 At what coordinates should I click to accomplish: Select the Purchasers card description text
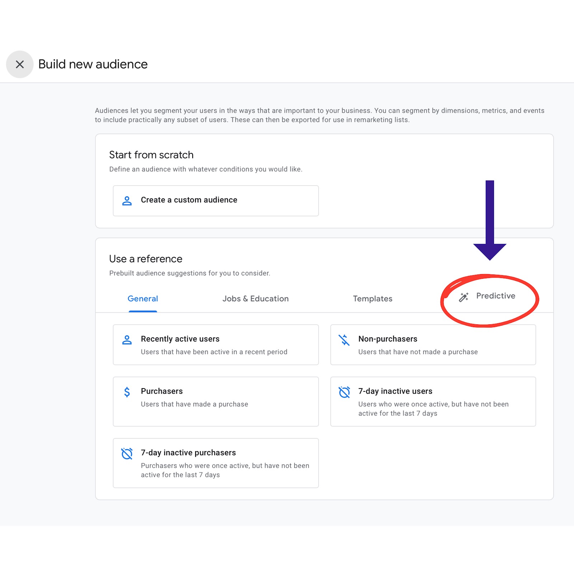tap(194, 404)
